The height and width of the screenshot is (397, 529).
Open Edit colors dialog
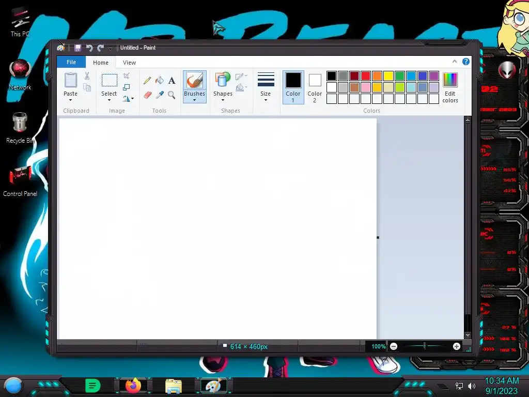coord(450,87)
